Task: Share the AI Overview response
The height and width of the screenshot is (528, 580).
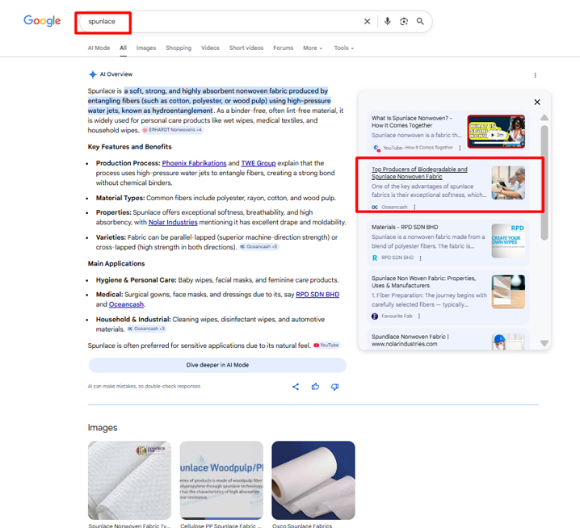Action: click(x=296, y=387)
